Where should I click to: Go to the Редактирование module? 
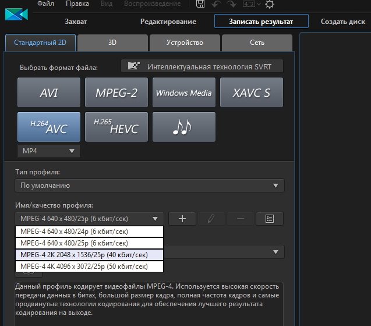coord(168,22)
